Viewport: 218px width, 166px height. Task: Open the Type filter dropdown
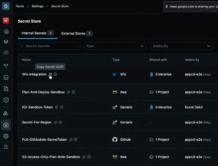(x=115, y=46)
